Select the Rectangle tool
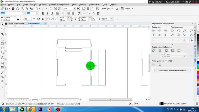 (x=2, y=44)
